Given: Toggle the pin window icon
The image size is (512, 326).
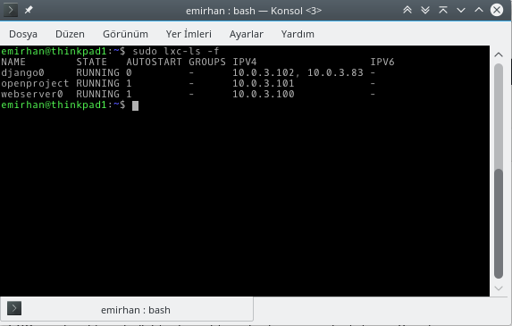Looking at the screenshot, I should (29, 10).
